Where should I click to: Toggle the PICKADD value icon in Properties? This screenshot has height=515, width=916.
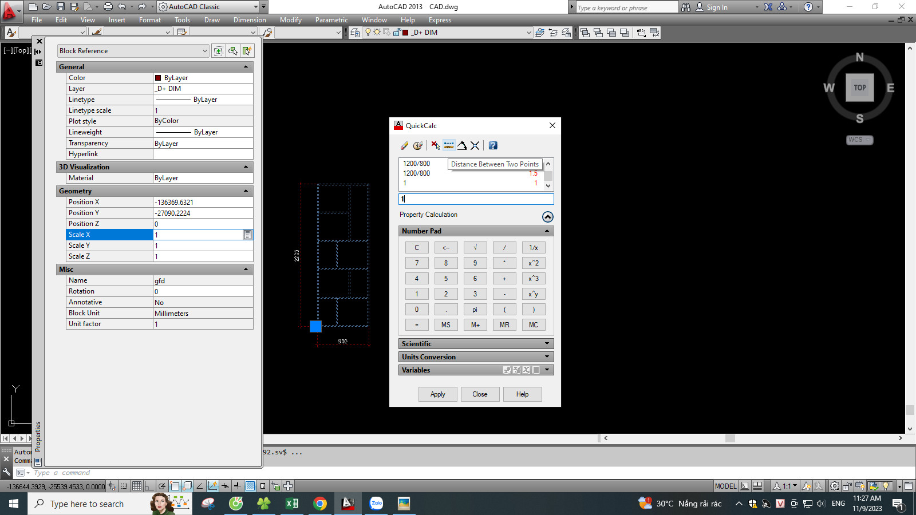[x=218, y=51]
